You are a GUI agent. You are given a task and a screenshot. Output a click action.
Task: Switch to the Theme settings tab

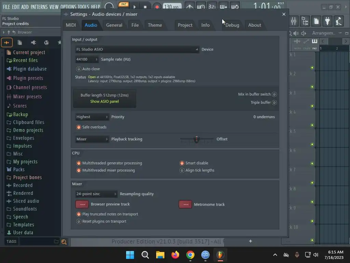point(155,25)
